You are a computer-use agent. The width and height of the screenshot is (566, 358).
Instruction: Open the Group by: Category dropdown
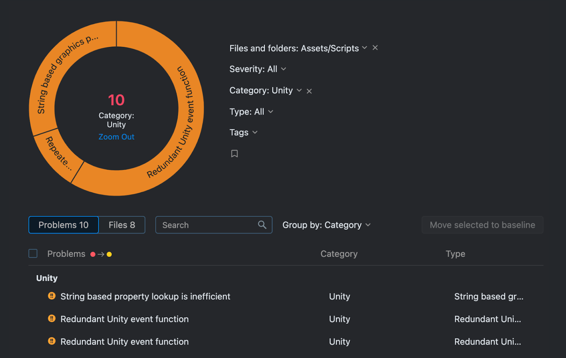[x=326, y=225]
